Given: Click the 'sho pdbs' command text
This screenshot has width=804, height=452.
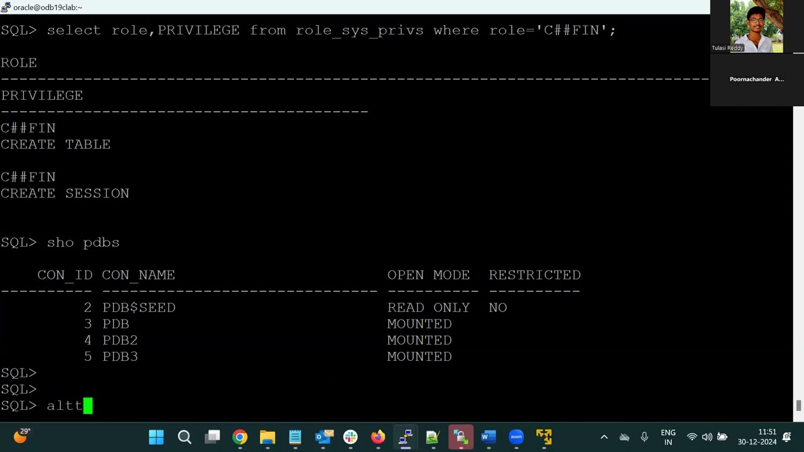Looking at the screenshot, I should click(83, 242).
